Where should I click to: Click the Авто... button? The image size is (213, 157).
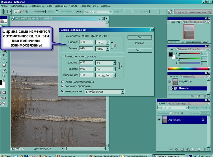coord(140,50)
